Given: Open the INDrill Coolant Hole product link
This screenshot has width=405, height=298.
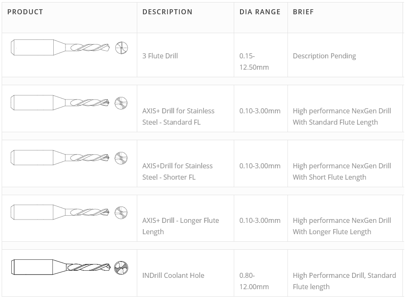Looking at the screenshot, I should 173,275.
